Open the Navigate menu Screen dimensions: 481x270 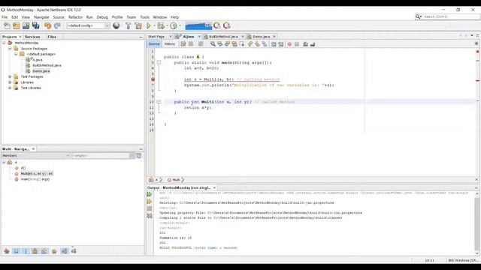41,17
